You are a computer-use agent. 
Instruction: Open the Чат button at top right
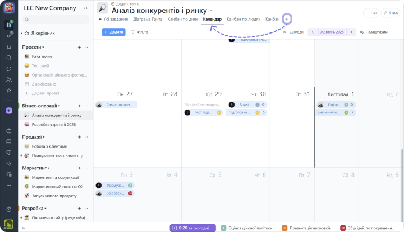click(x=371, y=12)
